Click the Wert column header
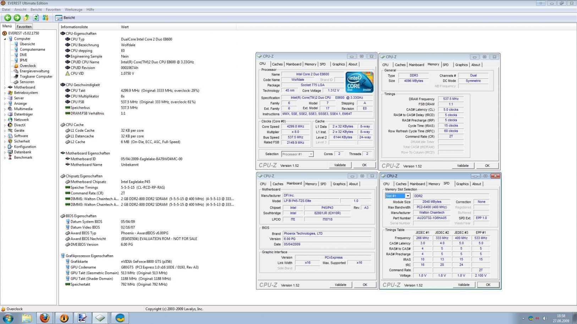577x324 pixels. 125,27
